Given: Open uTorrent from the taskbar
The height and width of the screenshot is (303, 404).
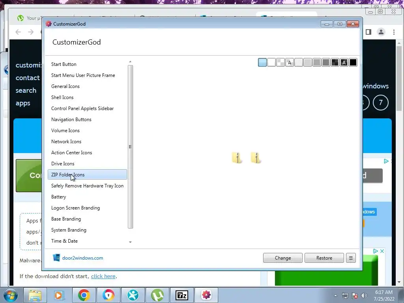Looking at the screenshot, I should coord(157,295).
